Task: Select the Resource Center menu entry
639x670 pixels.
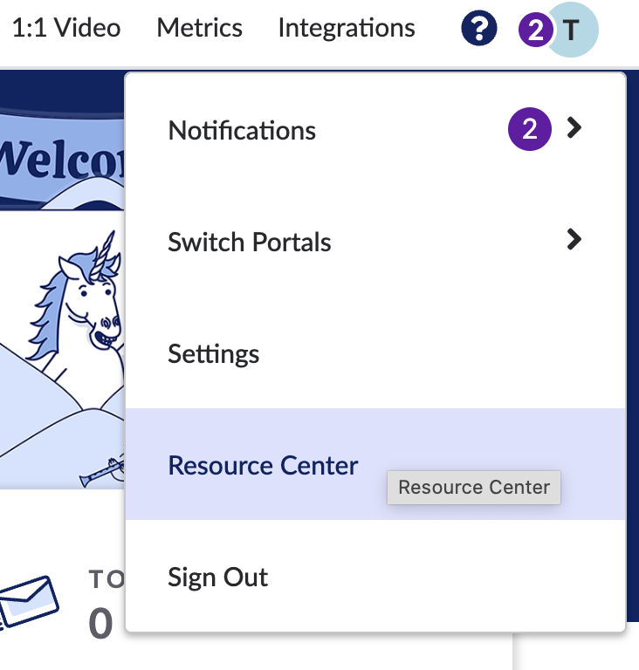Action: pos(263,465)
